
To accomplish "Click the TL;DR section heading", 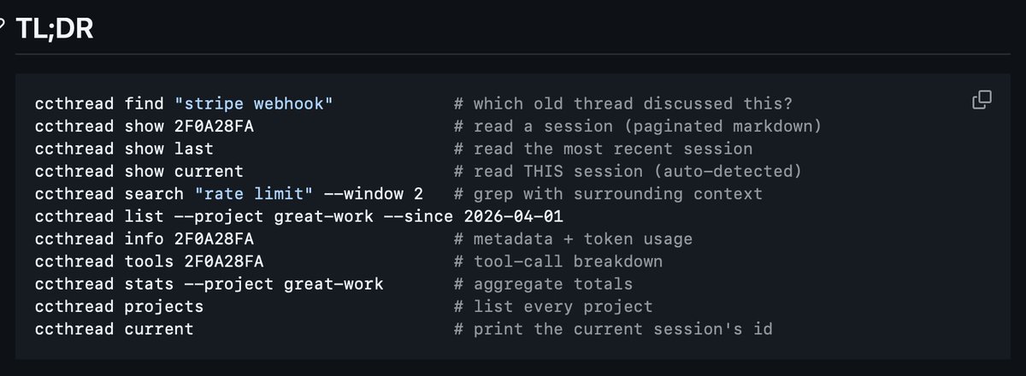I will (x=55, y=29).
